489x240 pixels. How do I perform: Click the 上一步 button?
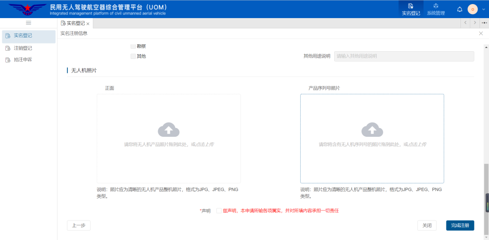tap(79, 226)
